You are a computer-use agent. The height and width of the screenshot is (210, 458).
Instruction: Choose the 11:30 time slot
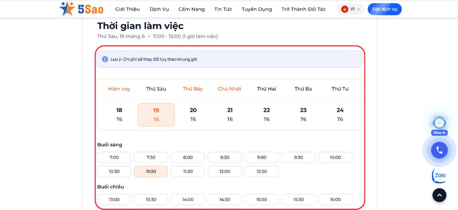[188, 172]
